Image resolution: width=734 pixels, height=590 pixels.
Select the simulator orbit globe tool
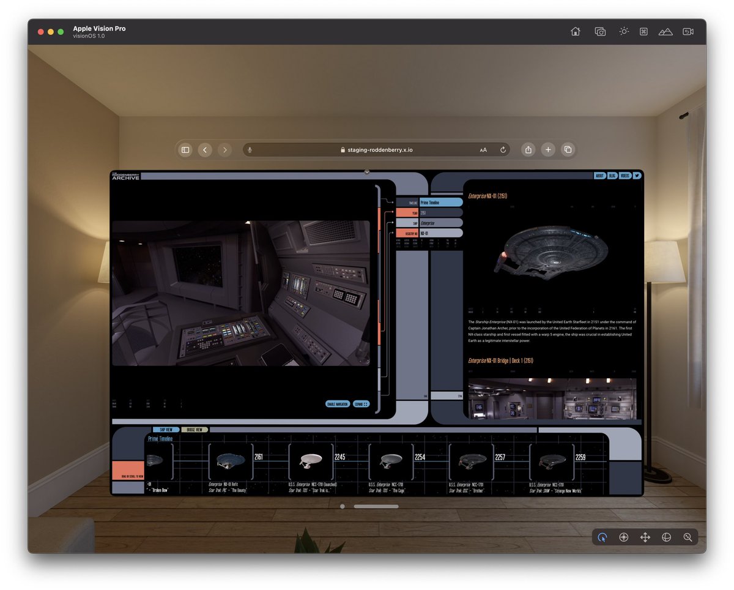click(666, 537)
